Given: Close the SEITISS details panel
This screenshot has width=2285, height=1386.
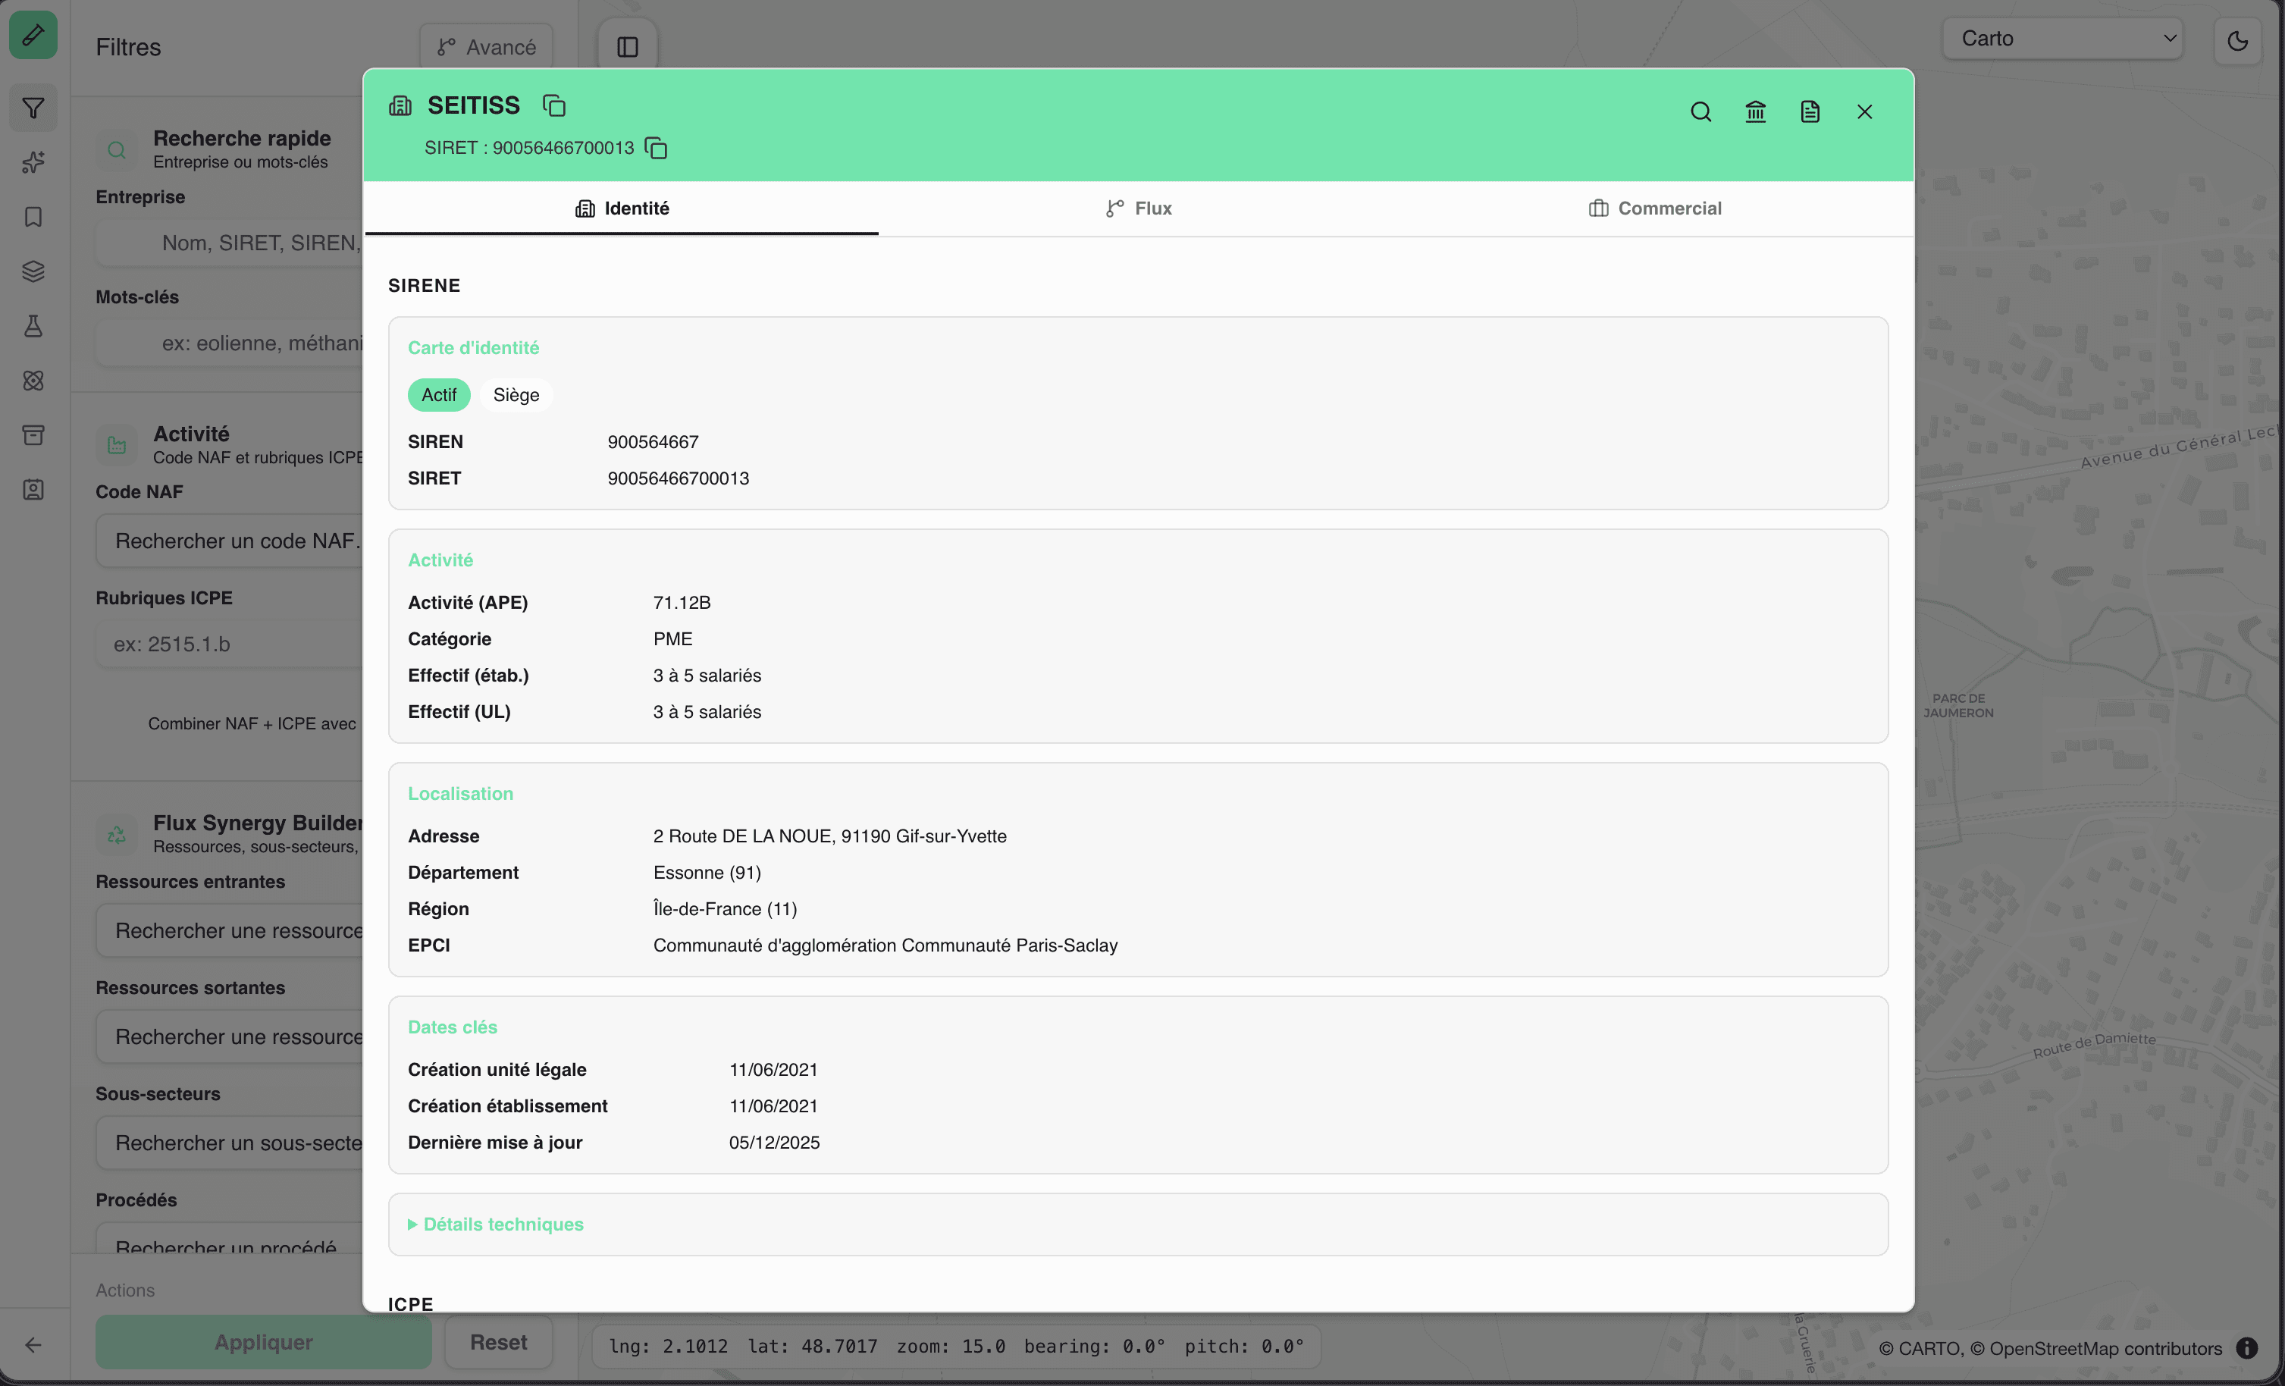Looking at the screenshot, I should [1864, 112].
